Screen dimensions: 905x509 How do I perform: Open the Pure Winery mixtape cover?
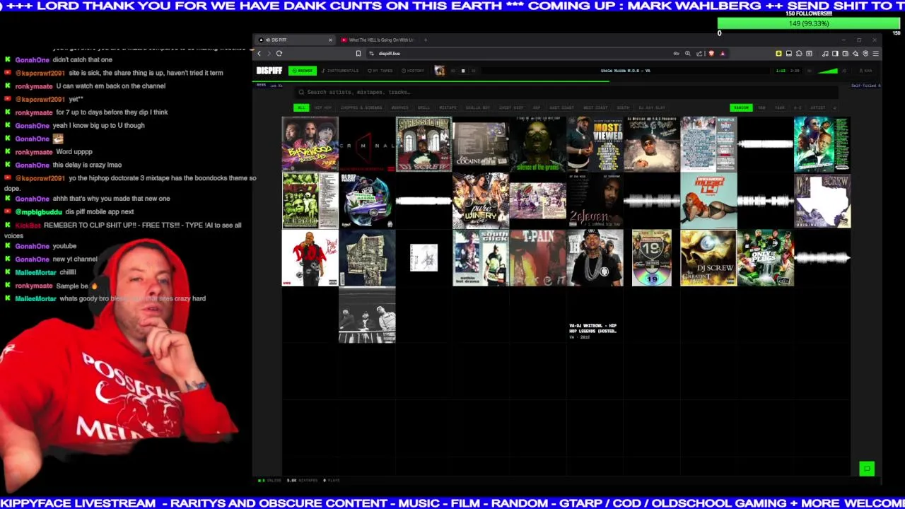(481, 201)
